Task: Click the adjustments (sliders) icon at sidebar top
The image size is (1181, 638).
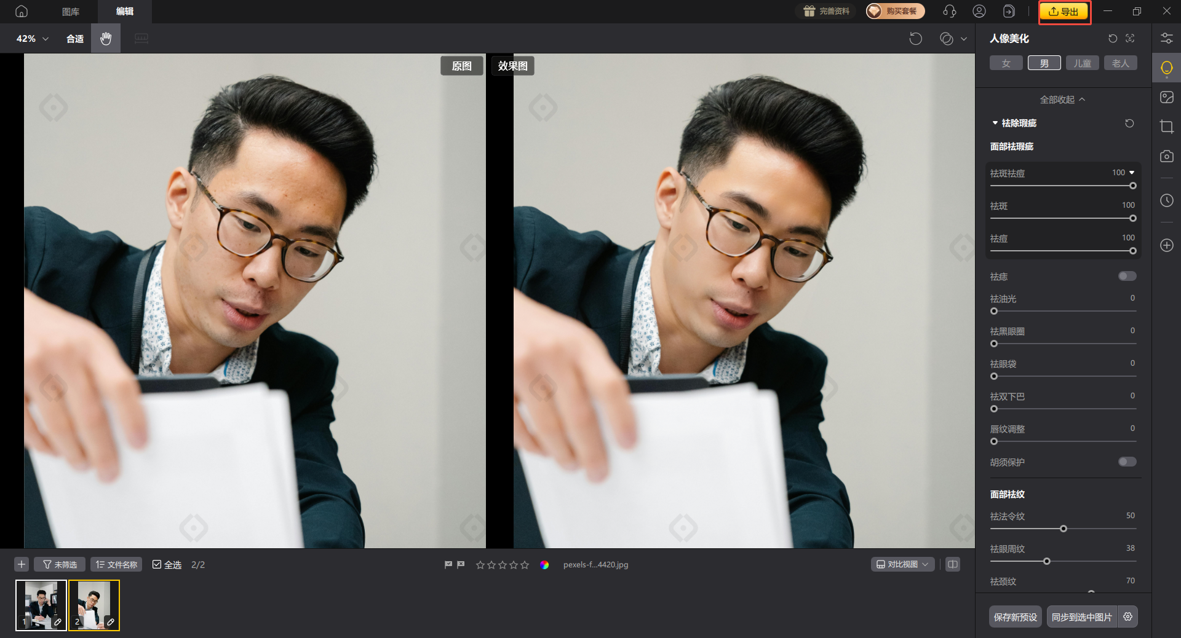Action: point(1166,38)
